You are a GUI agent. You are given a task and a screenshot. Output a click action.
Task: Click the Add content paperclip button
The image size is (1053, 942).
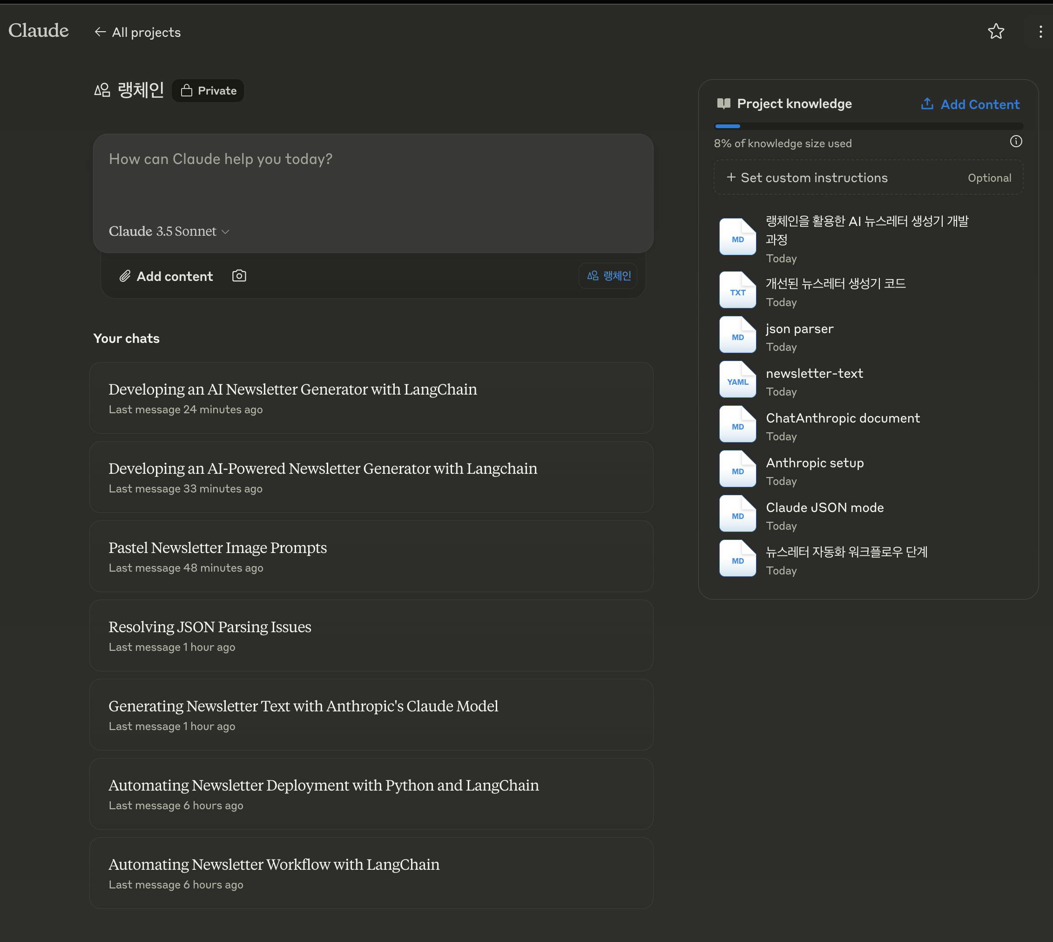click(x=166, y=276)
